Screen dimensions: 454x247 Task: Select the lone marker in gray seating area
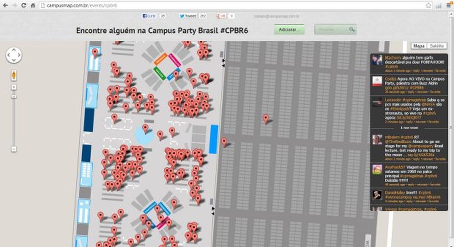pyautogui.click(x=266, y=119)
